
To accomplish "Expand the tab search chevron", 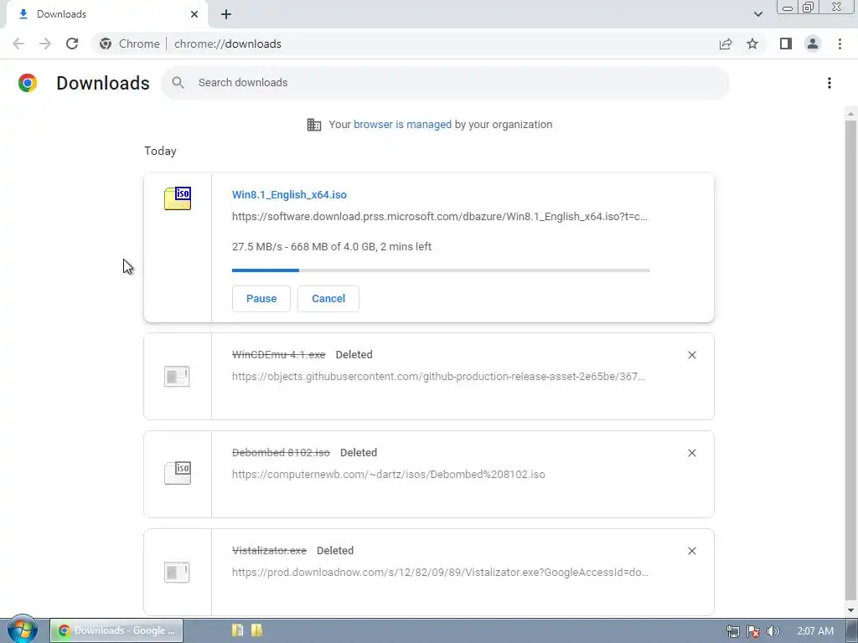I will click(757, 14).
